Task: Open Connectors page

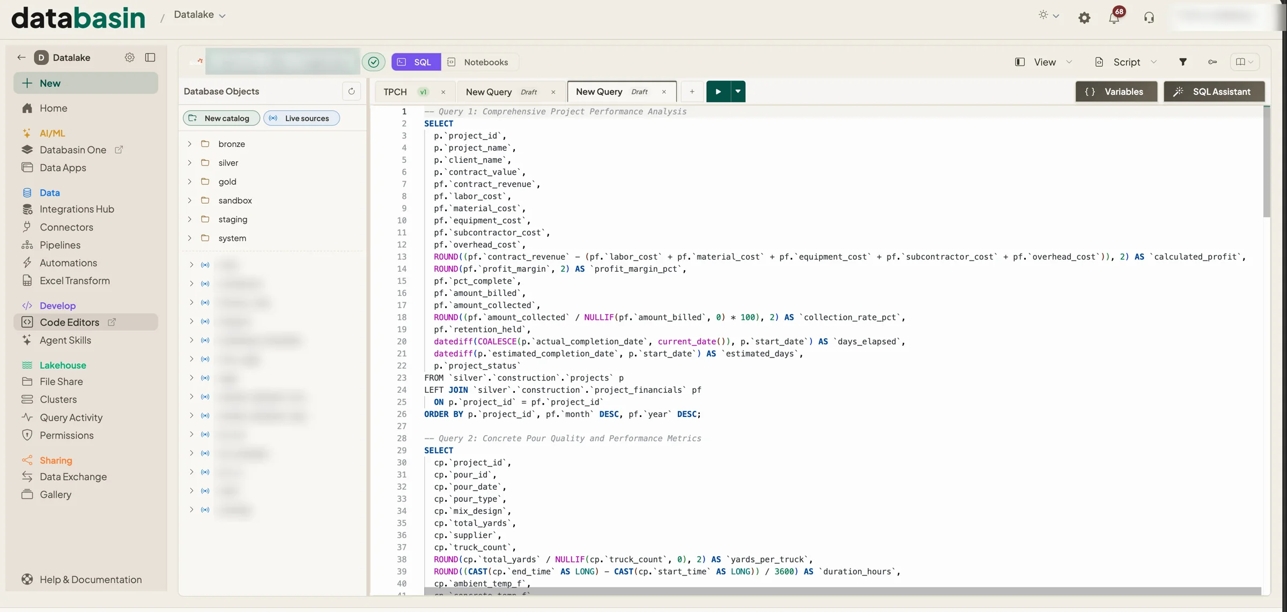Action: coord(66,227)
